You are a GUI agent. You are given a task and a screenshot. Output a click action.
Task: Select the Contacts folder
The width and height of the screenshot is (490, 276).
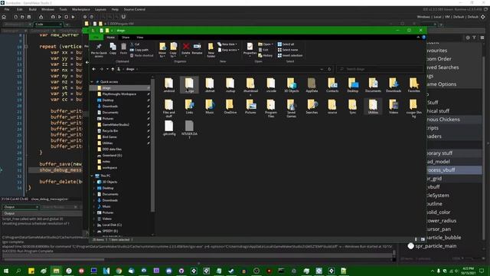332,85
